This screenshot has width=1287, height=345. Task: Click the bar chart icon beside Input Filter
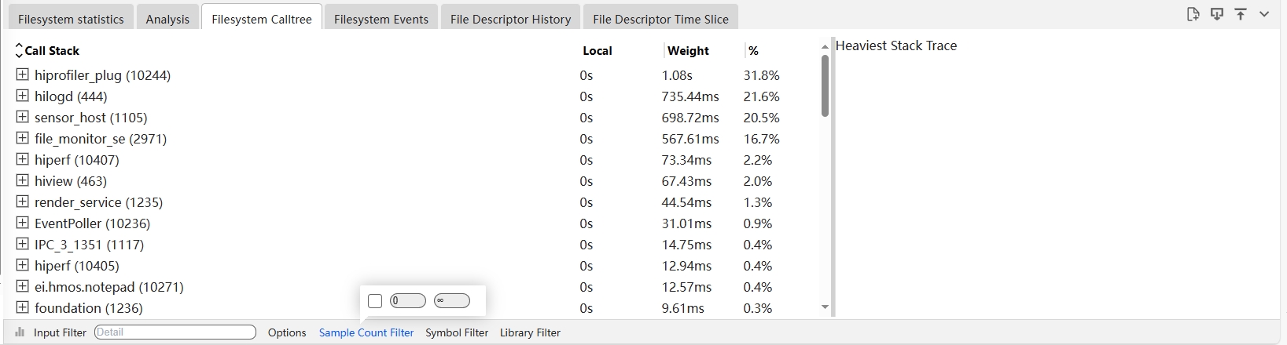(20, 332)
